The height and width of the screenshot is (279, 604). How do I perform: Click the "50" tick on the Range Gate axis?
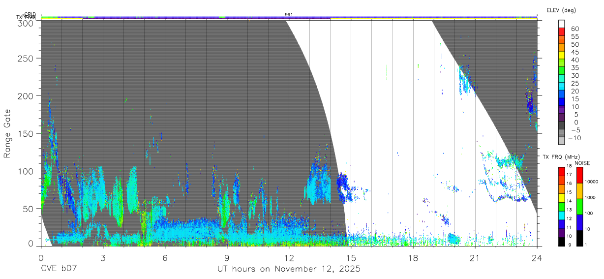pos(28,209)
